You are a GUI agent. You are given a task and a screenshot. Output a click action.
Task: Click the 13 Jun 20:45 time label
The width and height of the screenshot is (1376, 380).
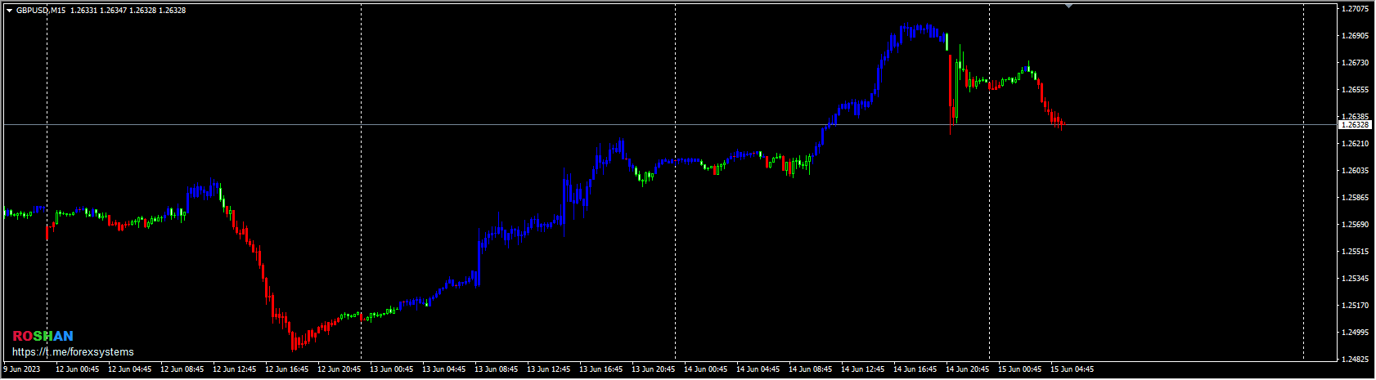653,369
